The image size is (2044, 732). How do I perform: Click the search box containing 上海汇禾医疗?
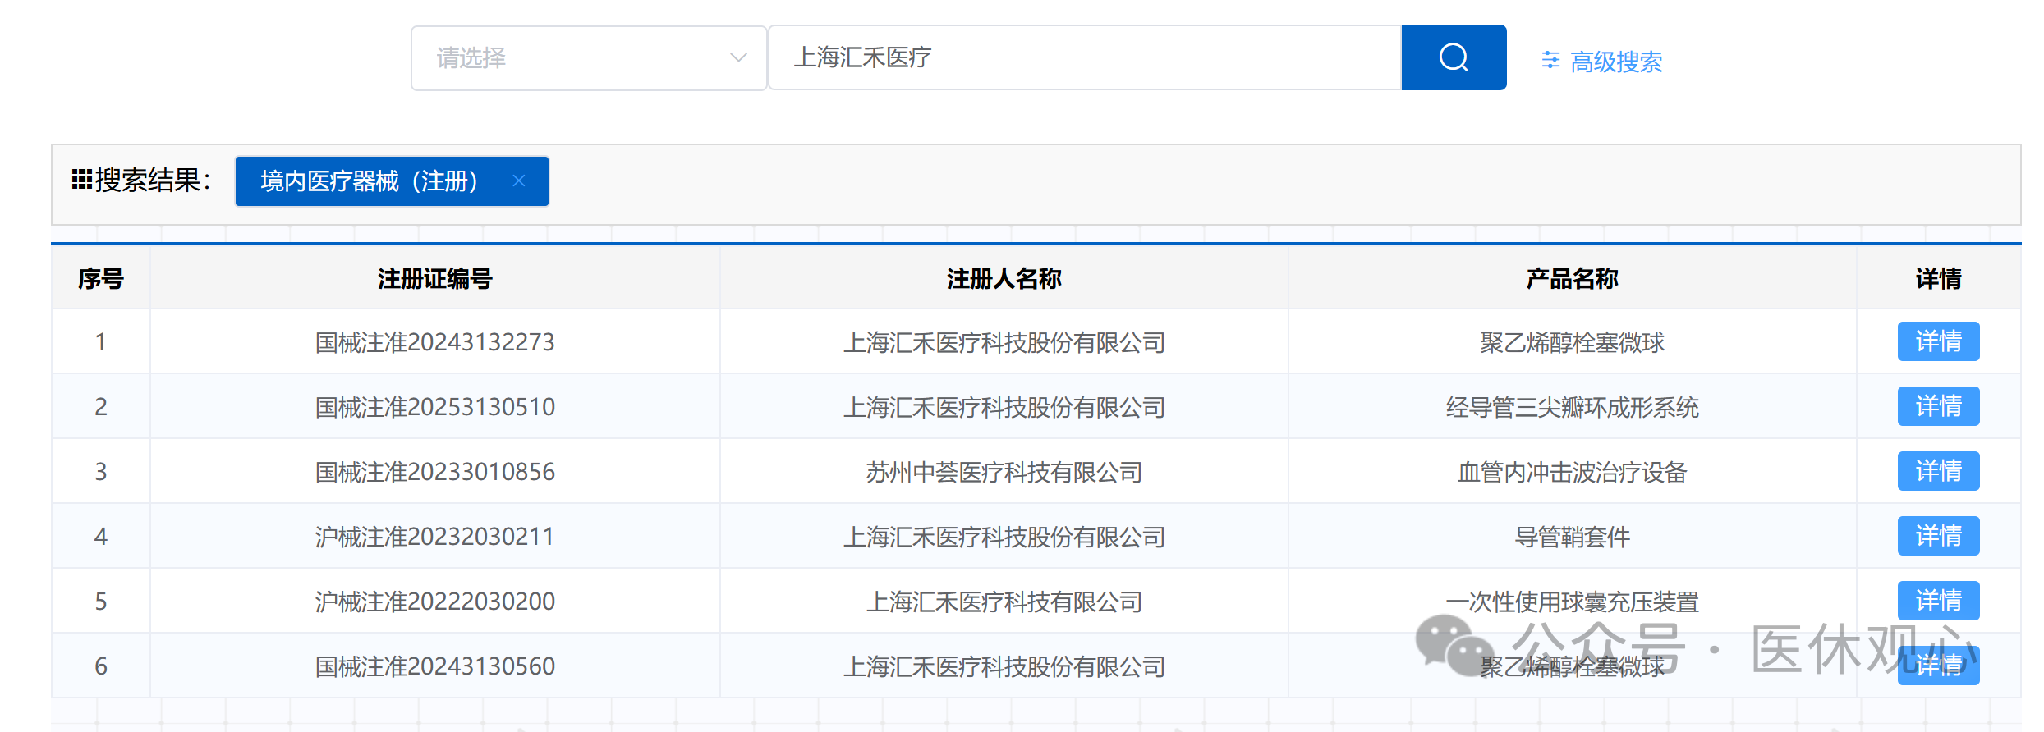[1084, 57]
